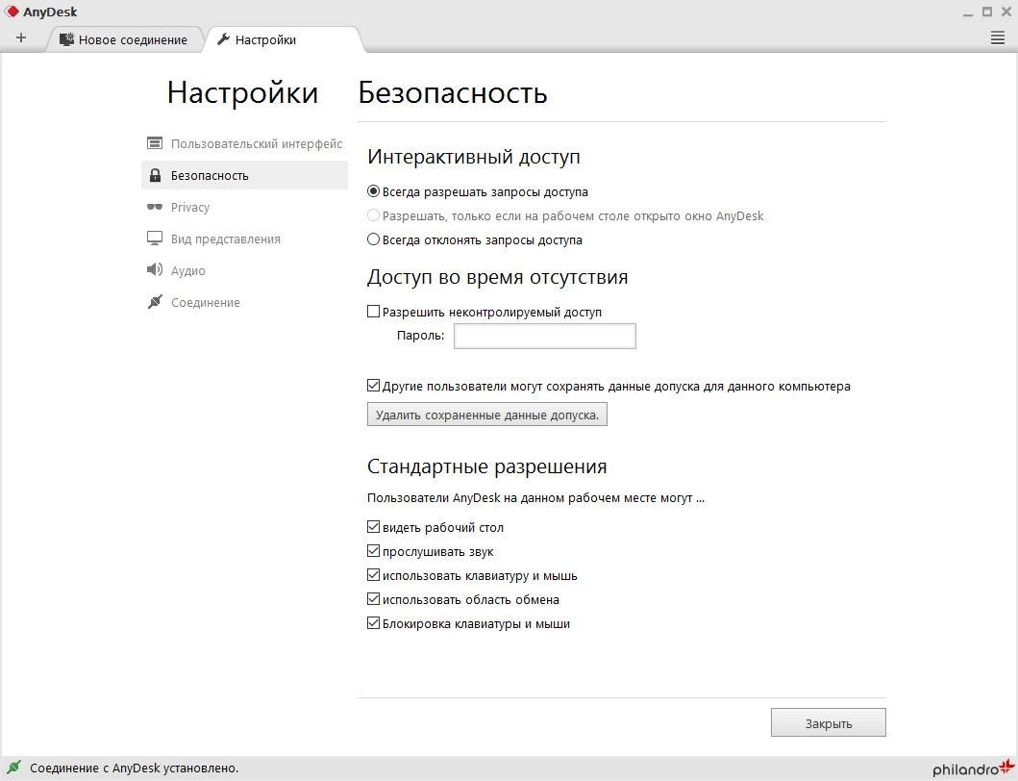Click the monitor icon on Новое соединение tab

coord(66,39)
